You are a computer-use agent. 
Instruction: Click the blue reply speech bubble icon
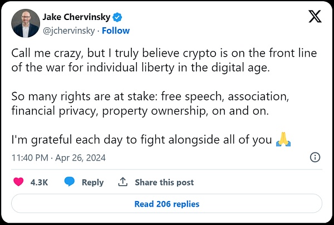point(70,182)
